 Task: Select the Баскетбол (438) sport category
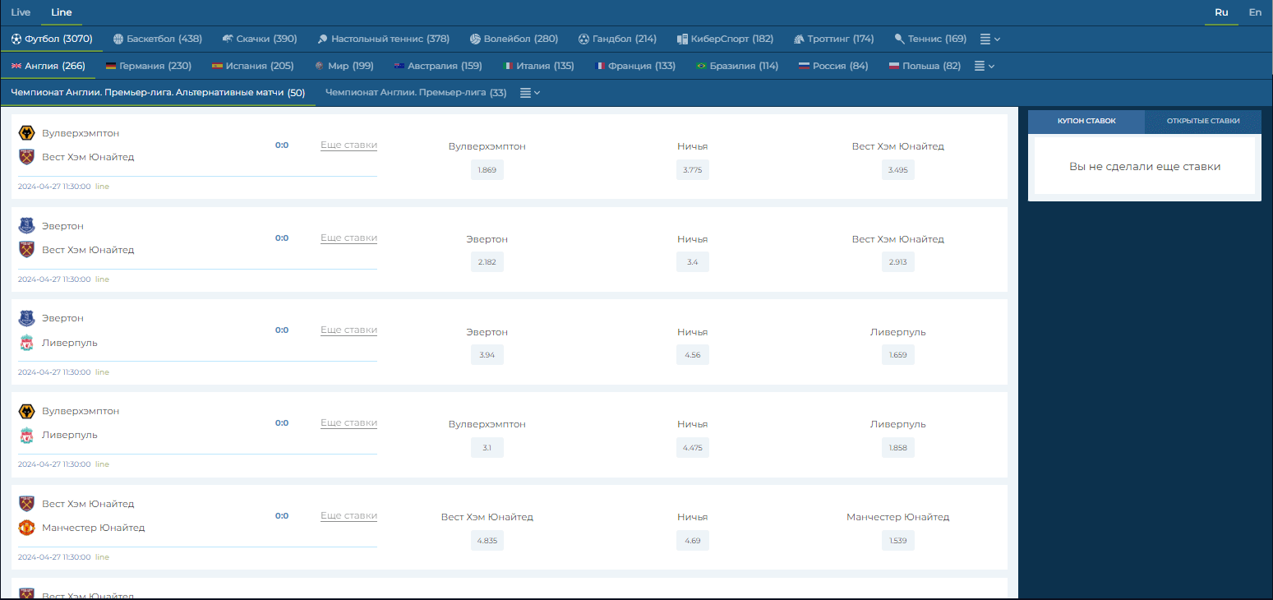(x=158, y=39)
